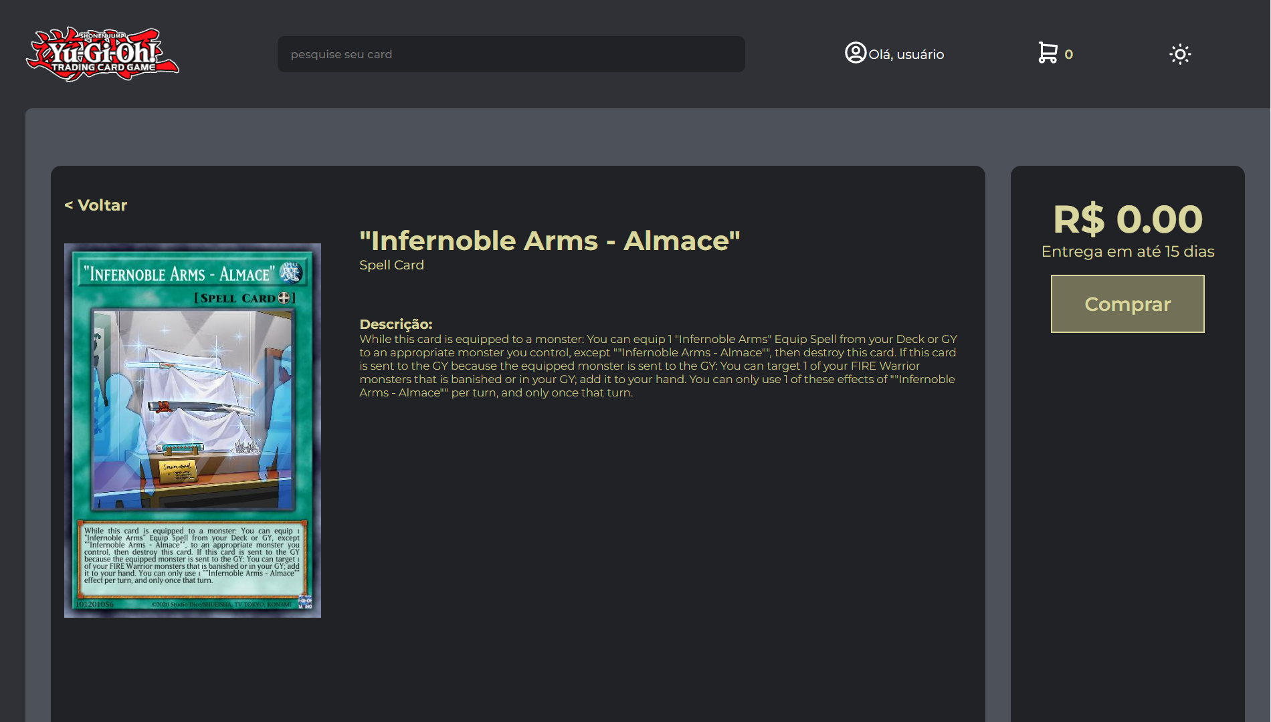Toggle the sun light/dark theme icon
This screenshot has height=722, width=1271.
(x=1180, y=54)
